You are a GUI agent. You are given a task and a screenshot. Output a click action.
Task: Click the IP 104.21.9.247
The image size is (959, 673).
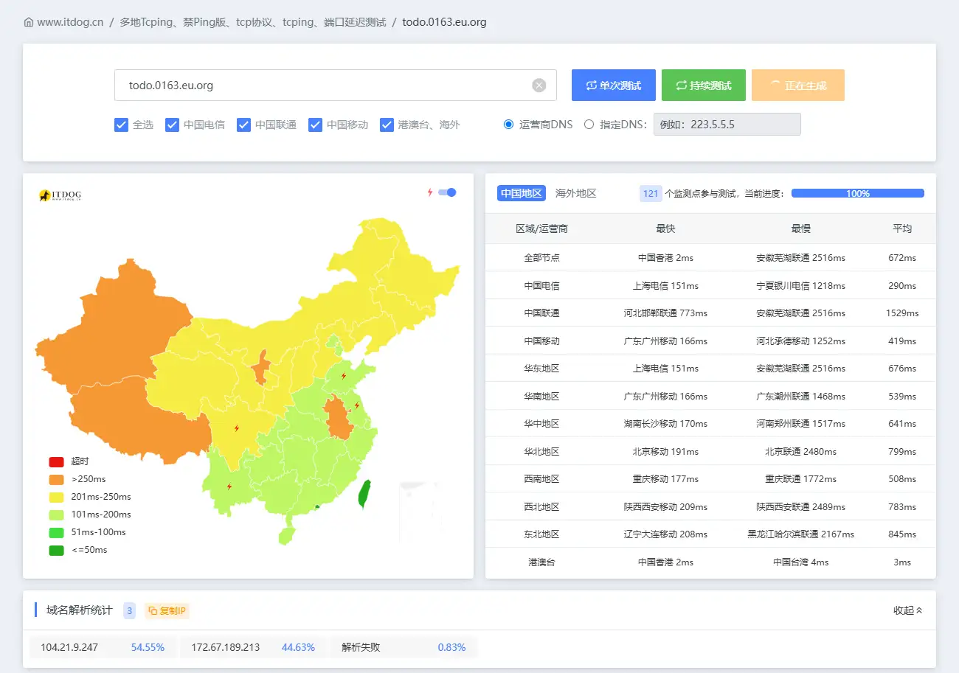pos(69,647)
